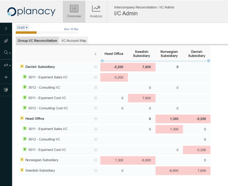Click the Overview button
The width and height of the screenshot is (228, 186).
(74, 11)
